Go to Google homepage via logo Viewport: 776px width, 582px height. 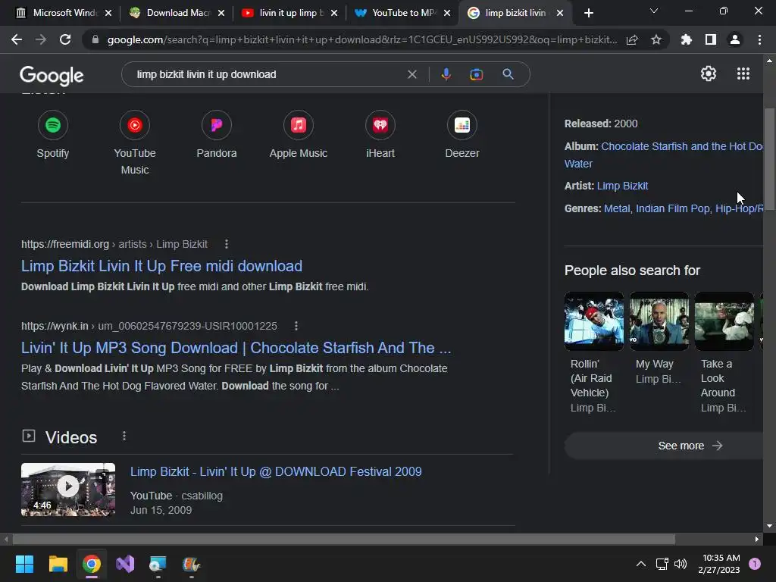(x=52, y=75)
